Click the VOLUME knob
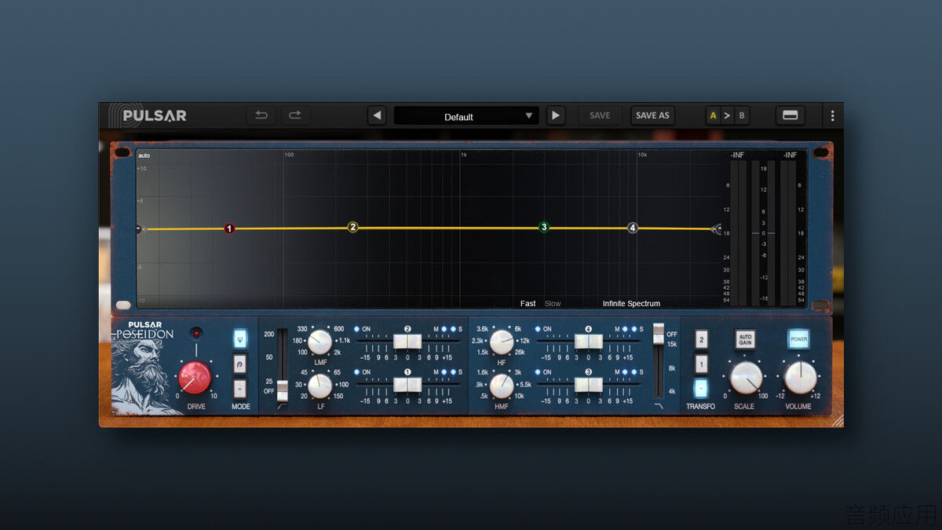942x530 pixels. [x=800, y=378]
